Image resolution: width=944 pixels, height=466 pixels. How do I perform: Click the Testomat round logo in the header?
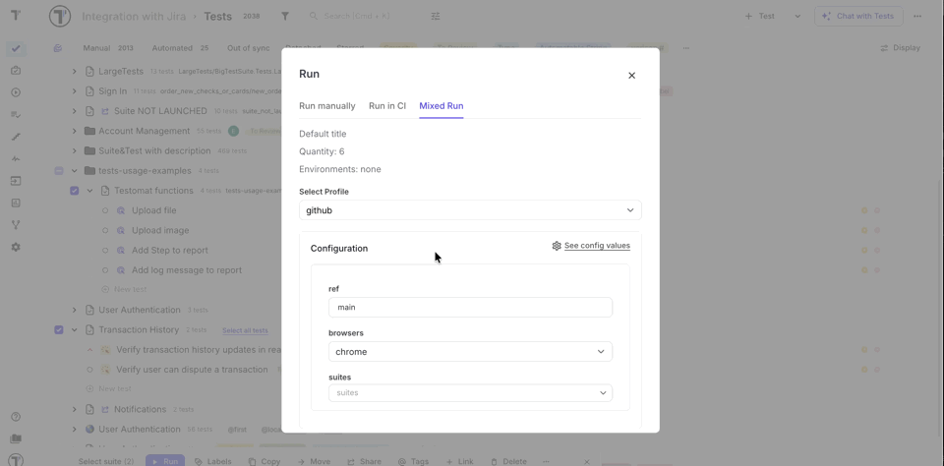pos(60,17)
